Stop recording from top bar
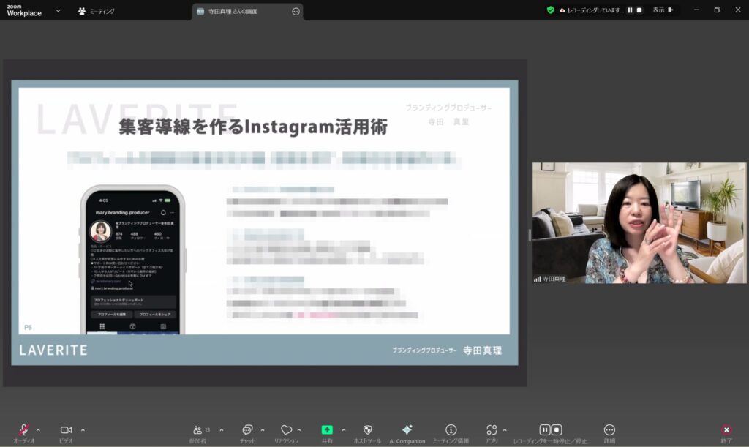 click(639, 10)
